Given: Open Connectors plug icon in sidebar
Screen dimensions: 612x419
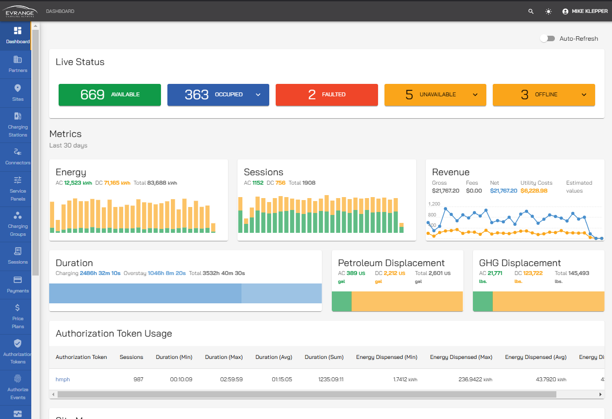Looking at the screenshot, I should tap(18, 152).
